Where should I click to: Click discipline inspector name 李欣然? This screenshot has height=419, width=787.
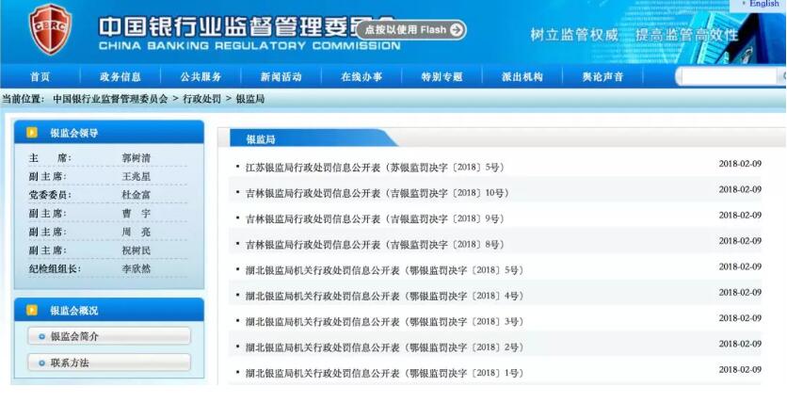coord(136,269)
